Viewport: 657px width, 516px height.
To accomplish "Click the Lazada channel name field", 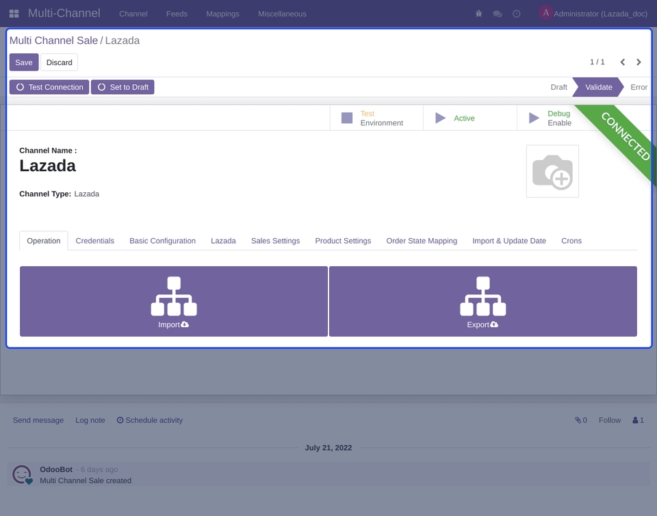I will (x=48, y=166).
